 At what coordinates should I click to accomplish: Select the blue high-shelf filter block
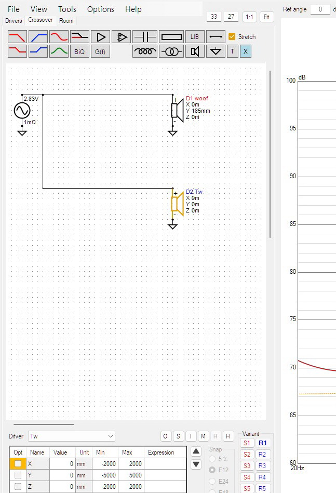coord(38,51)
